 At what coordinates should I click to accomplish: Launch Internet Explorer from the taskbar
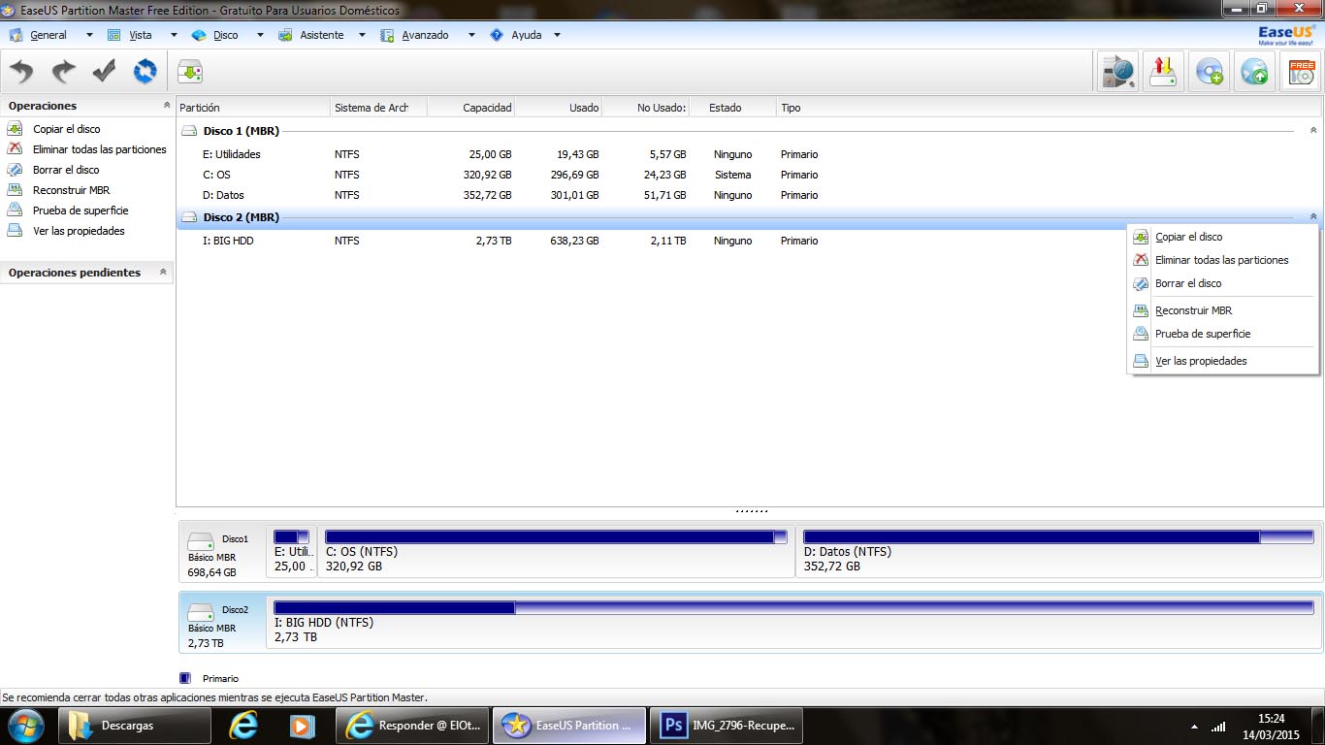(x=242, y=725)
